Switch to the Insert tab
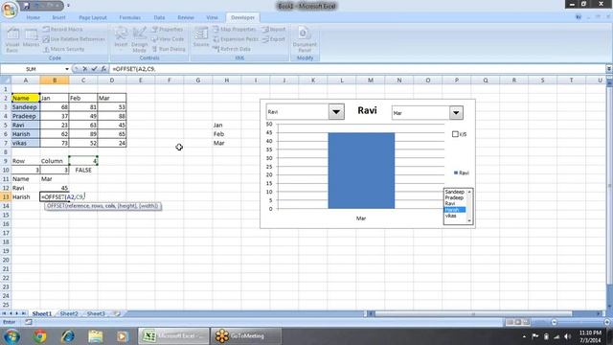613x345 pixels. pyautogui.click(x=58, y=17)
